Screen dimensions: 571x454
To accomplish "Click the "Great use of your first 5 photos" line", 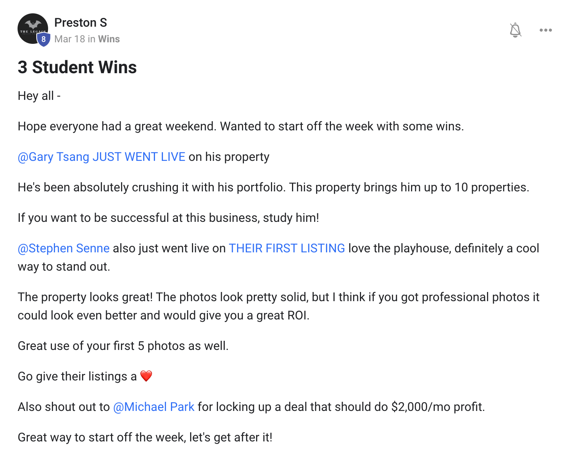I will pyautogui.click(x=123, y=346).
